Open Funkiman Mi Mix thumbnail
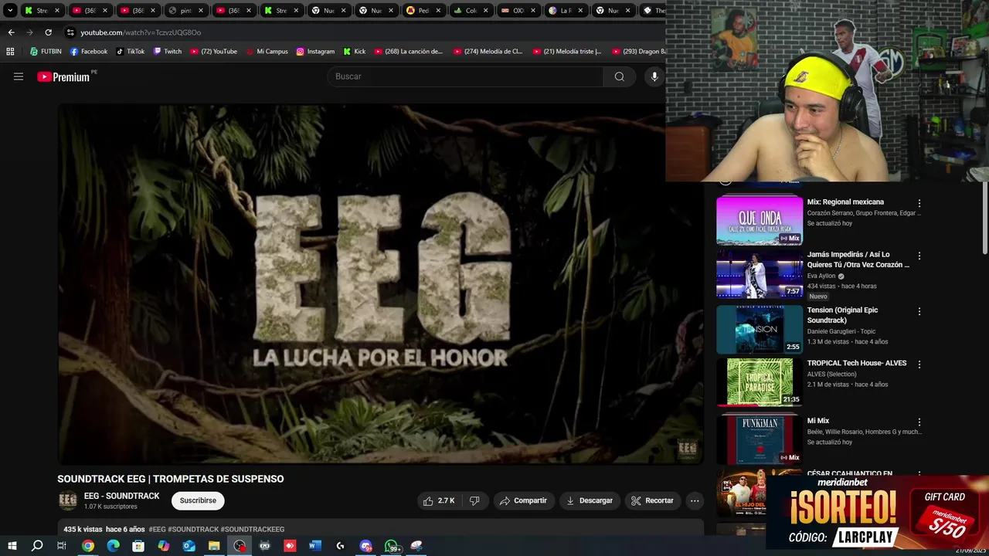989x556 pixels. click(760, 440)
